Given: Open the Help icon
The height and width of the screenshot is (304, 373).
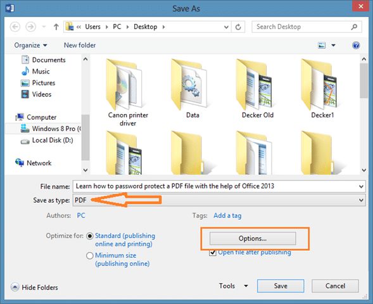Looking at the screenshot, I should pyautogui.click(x=356, y=45).
